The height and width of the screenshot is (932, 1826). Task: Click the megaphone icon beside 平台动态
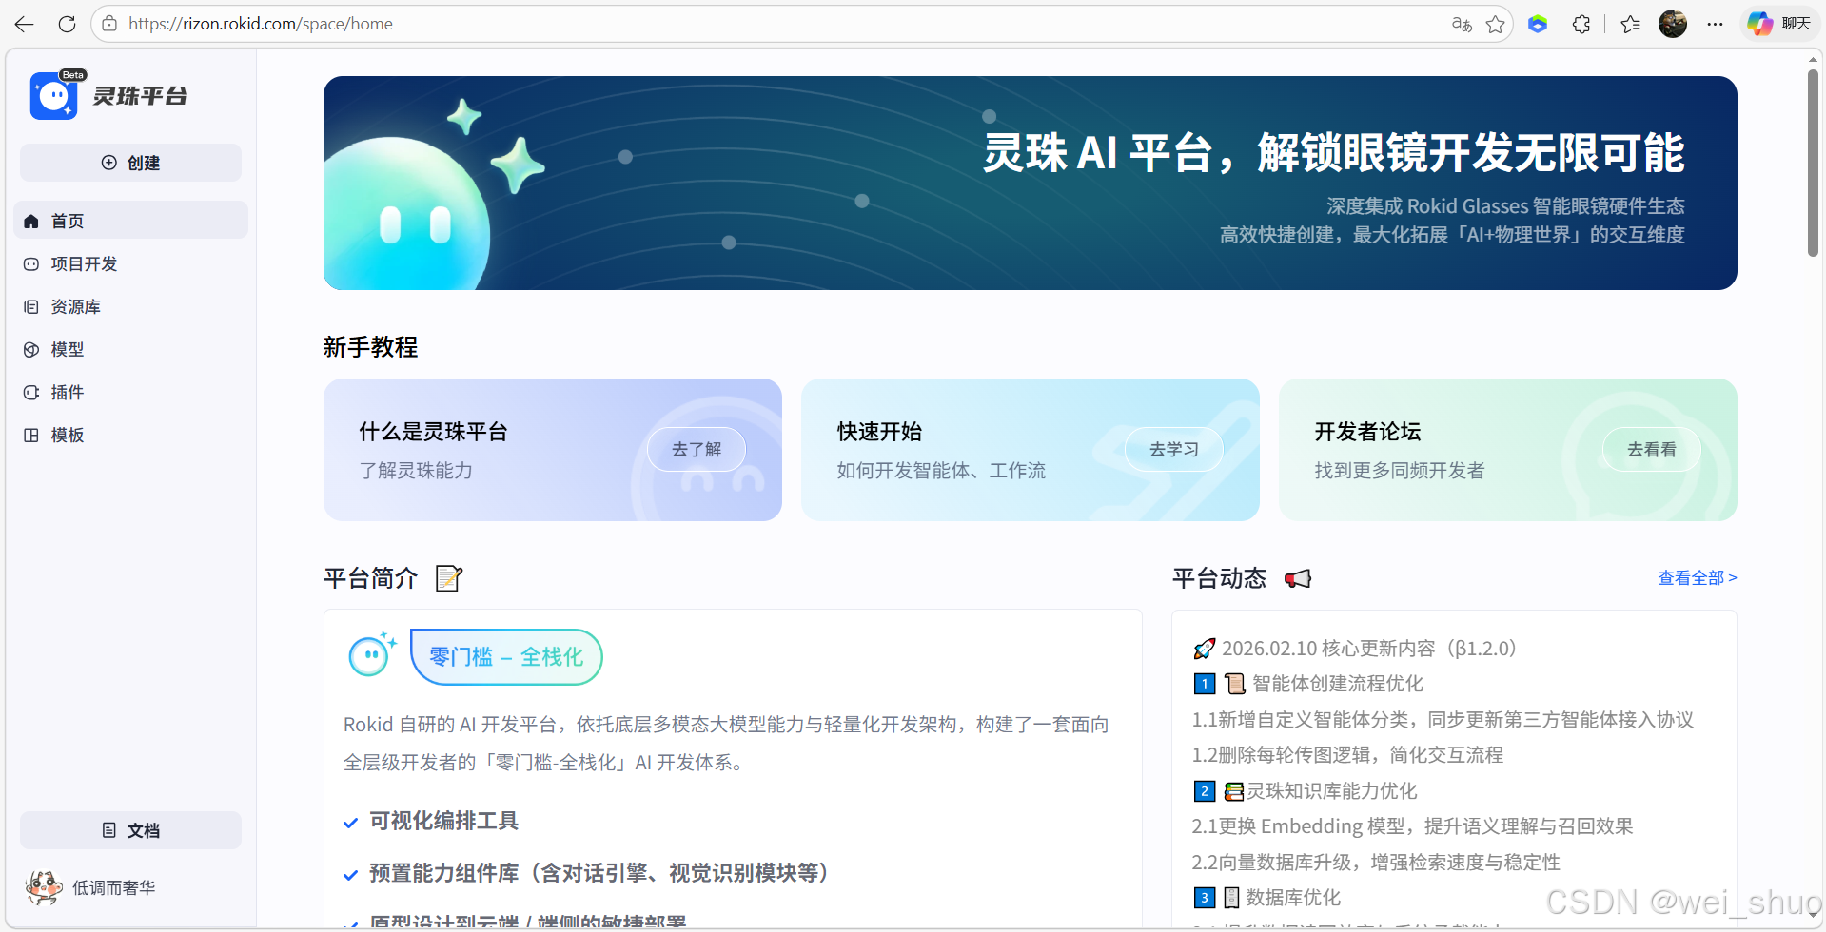click(1298, 578)
